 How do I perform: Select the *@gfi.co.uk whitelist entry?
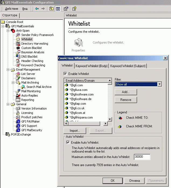pyautogui.click(x=77, y=108)
